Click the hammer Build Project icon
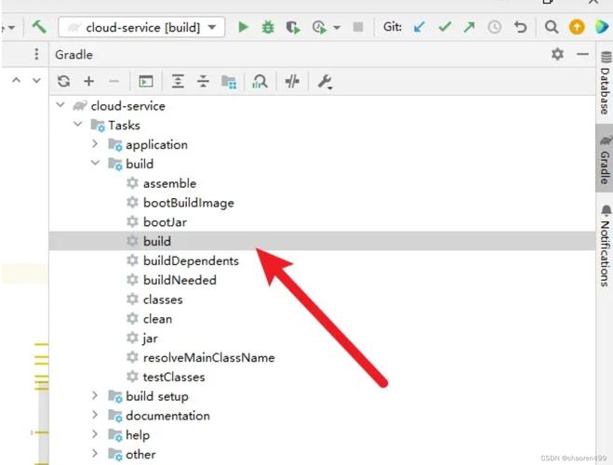Image resolution: width=613 pixels, height=465 pixels. 38,27
